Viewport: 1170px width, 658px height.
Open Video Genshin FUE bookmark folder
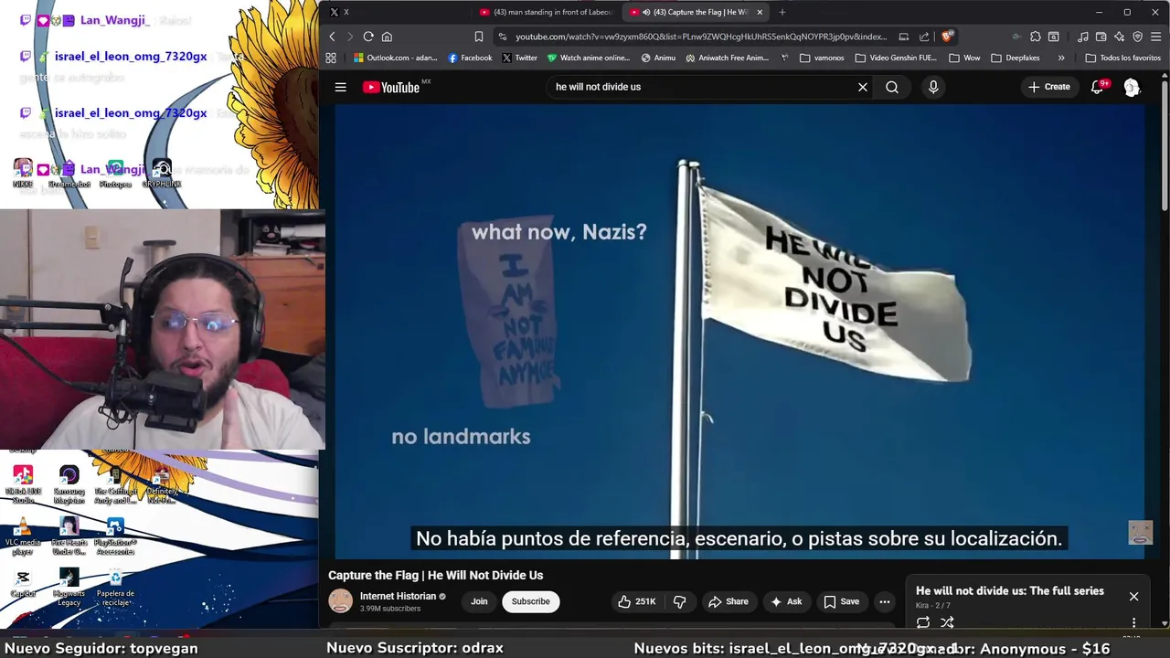(x=896, y=58)
